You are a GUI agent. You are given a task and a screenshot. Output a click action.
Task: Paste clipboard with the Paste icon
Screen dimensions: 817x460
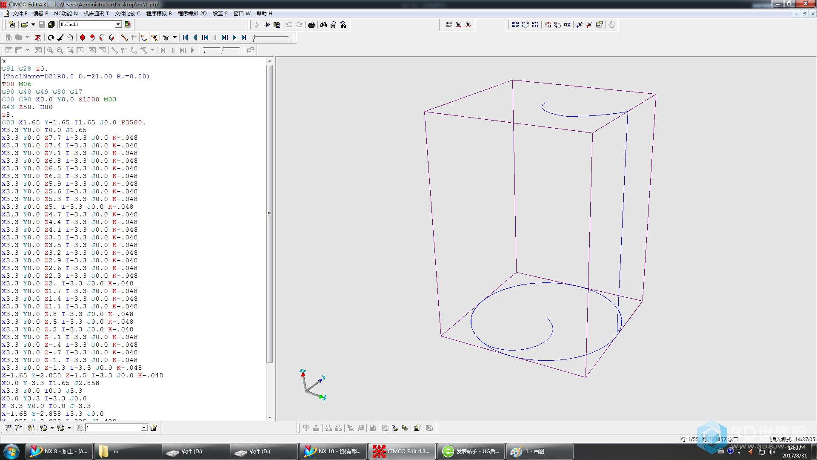[277, 25]
